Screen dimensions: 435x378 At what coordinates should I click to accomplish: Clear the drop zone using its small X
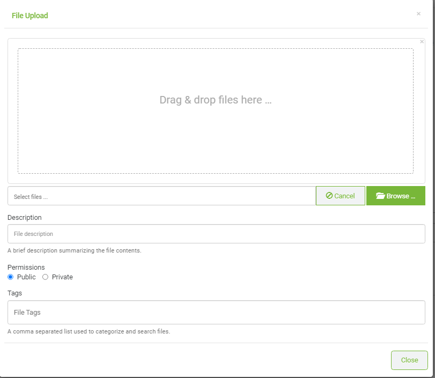tap(422, 42)
